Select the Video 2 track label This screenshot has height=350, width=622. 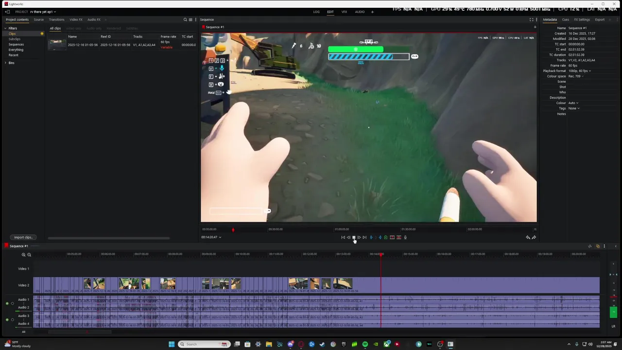(23, 285)
